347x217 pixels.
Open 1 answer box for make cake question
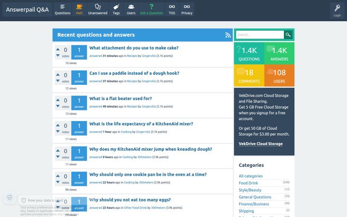click(x=79, y=52)
